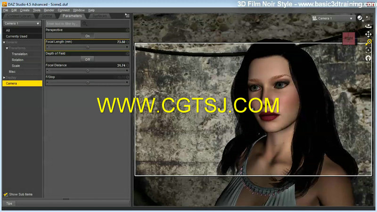
Task: Select the pan camera arrows icon
Action: pyautogui.click(x=368, y=34)
